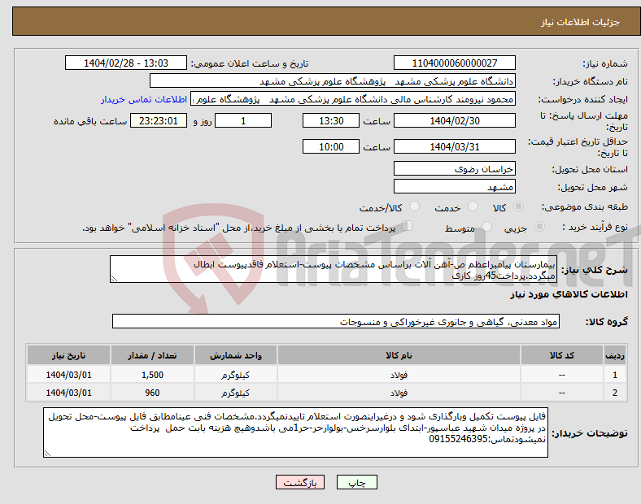
Task: Click the quantity cell 1,500
Action: click(x=152, y=375)
